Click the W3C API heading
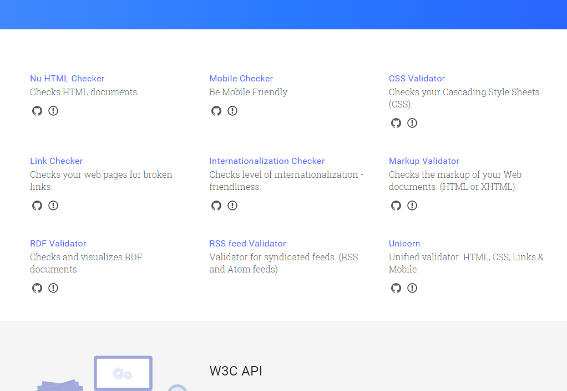The height and width of the screenshot is (391, 567). click(236, 371)
